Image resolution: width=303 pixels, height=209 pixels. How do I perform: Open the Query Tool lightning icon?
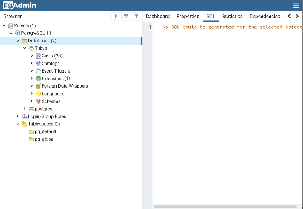tap(115, 16)
